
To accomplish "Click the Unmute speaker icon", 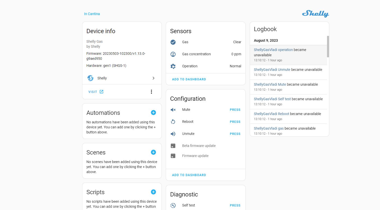I will pyautogui.click(x=173, y=134).
